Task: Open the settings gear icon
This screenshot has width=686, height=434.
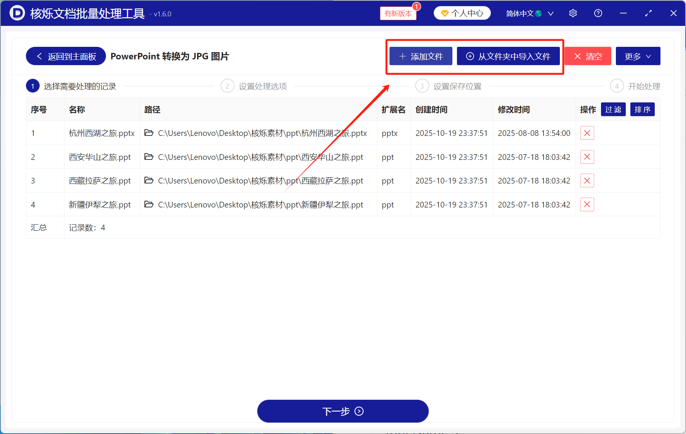Action: (573, 13)
